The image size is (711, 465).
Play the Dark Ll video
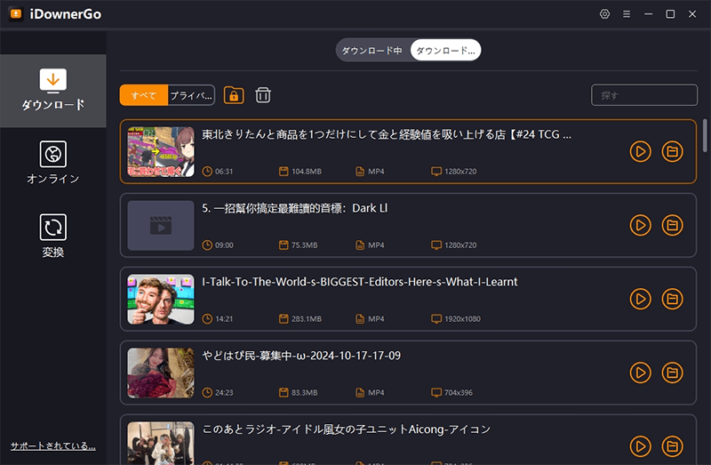pos(640,225)
